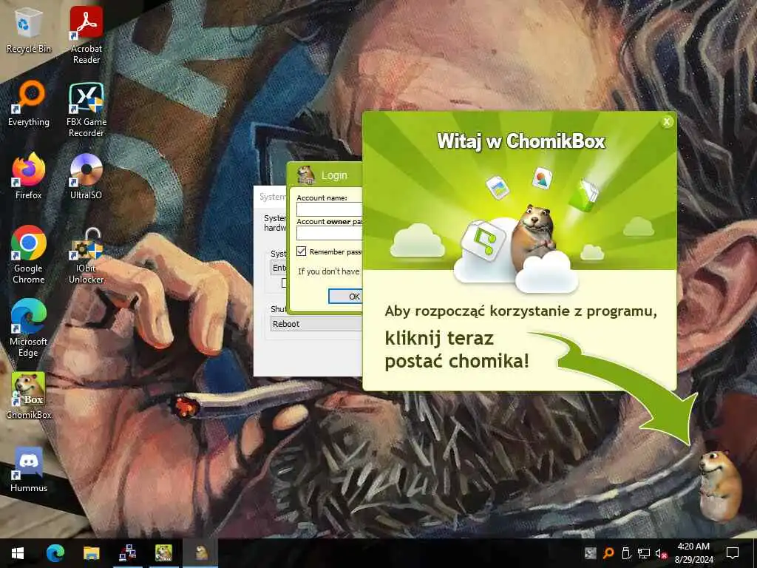
Task: Open the Everything search tray icon
Action: point(608,553)
